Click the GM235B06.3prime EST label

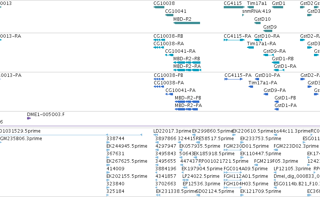[21, 139]
